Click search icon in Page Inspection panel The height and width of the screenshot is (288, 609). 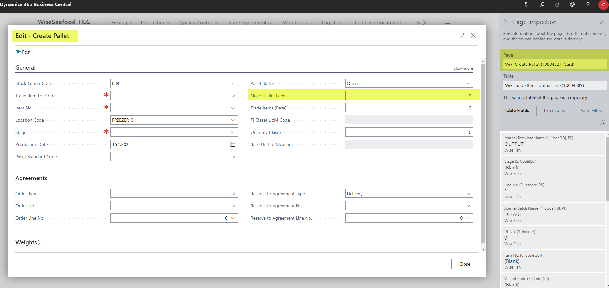tap(603, 122)
